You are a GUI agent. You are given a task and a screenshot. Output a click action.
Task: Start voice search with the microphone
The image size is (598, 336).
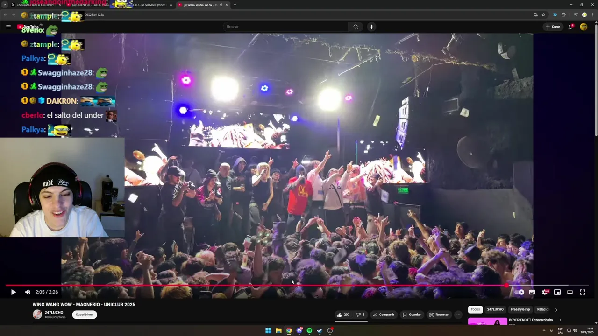(371, 27)
